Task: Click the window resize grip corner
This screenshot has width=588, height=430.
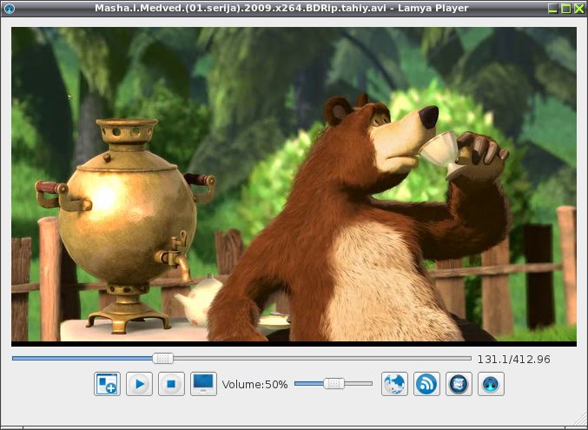Action: 581,419
